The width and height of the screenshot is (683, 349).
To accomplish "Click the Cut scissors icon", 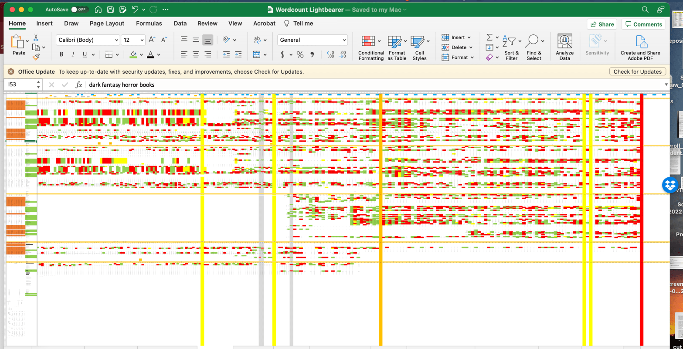I will coord(36,37).
